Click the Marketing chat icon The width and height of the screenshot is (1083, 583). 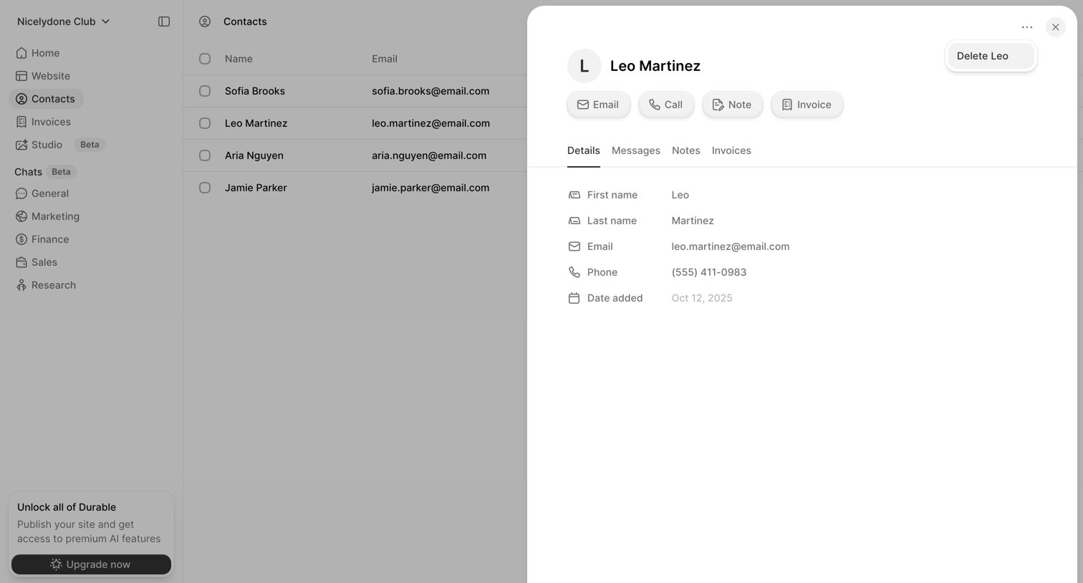(21, 216)
